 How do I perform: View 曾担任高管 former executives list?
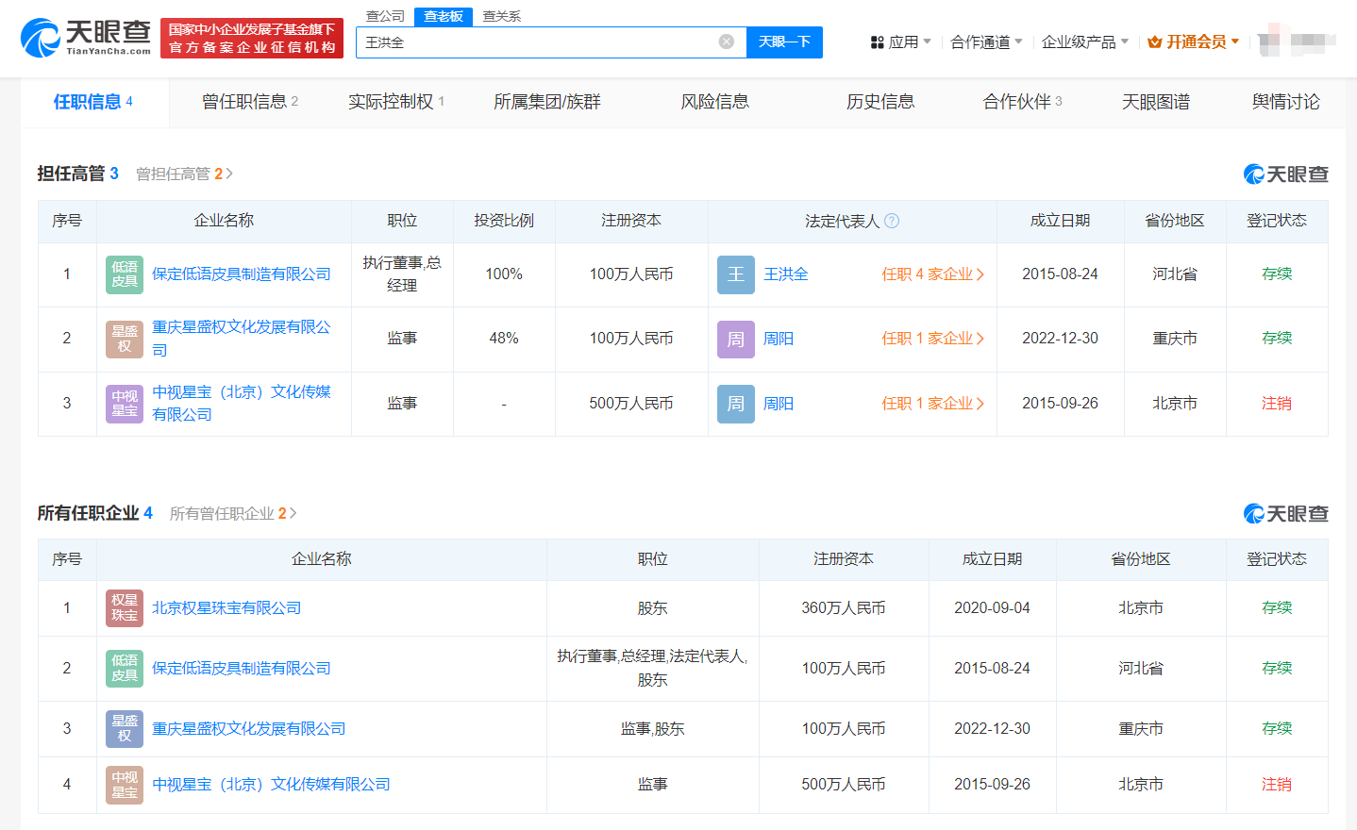pos(183,174)
